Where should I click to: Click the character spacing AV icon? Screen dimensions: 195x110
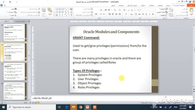pyautogui.click(x=136, y=14)
